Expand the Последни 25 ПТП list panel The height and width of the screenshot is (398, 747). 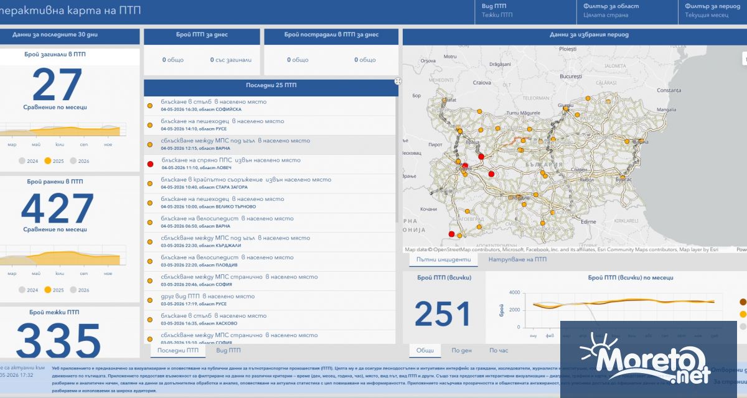point(398,81)
